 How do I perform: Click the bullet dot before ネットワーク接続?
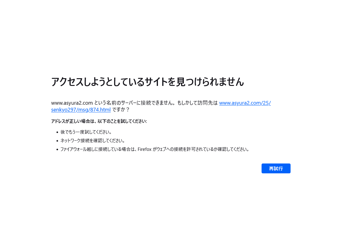[x=57, y=141]
